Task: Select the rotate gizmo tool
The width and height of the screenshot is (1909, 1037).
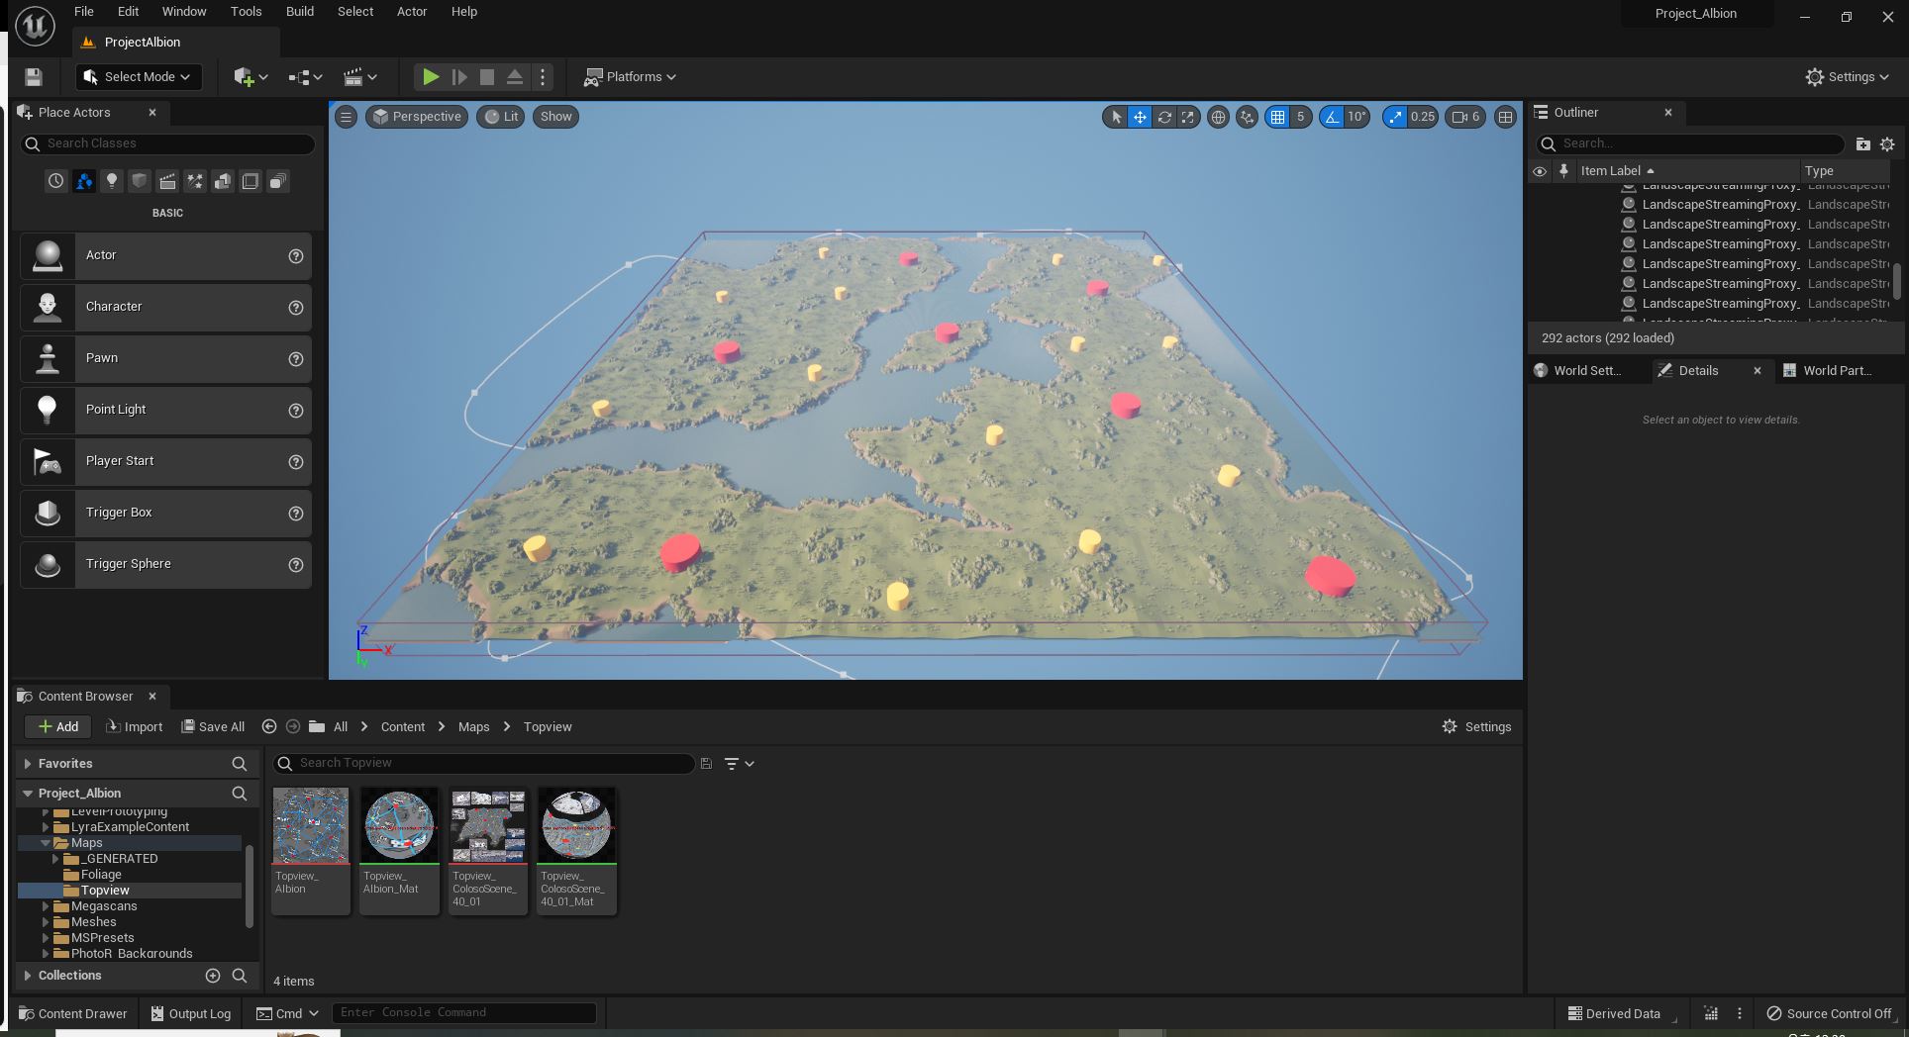Action: 1164,117
